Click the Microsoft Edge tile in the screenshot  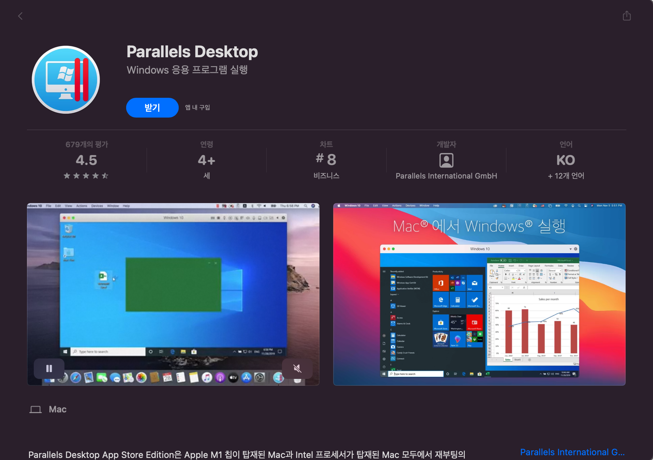point(441,300)
